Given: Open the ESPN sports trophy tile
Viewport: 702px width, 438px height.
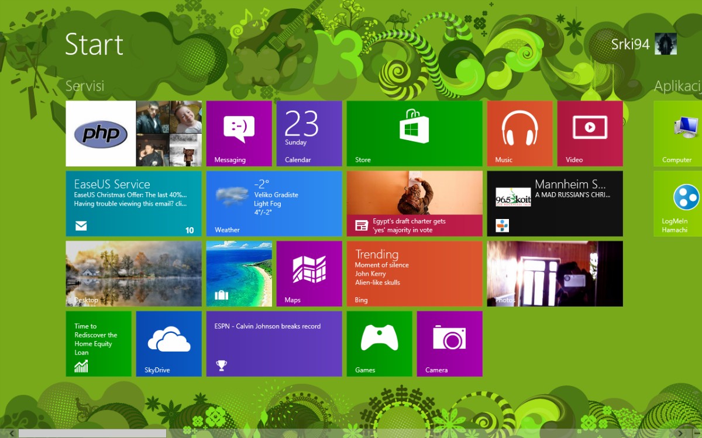Looking at the screenshot, I should pos(274,344).
